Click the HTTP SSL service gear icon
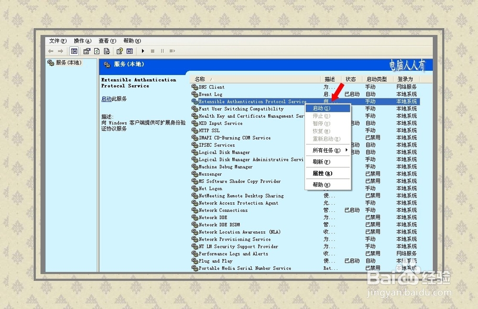The width and height of the screenshot is (478, 309). pyautogui.click(x=195, y=131)
